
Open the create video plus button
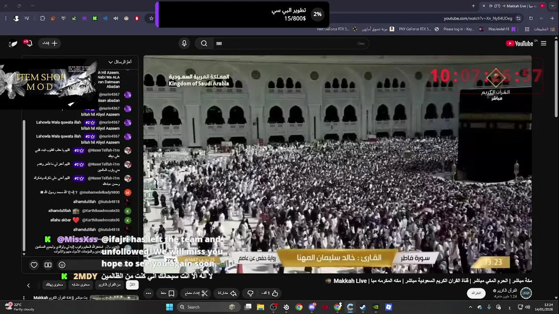[49, 43]
